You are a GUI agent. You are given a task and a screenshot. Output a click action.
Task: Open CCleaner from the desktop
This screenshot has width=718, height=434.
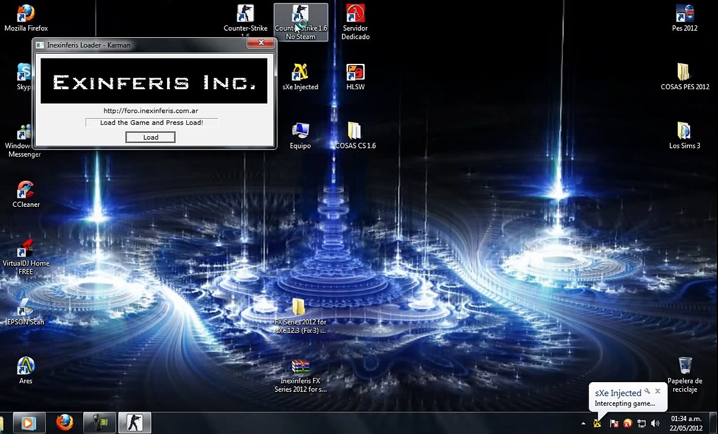pos(26,195)
